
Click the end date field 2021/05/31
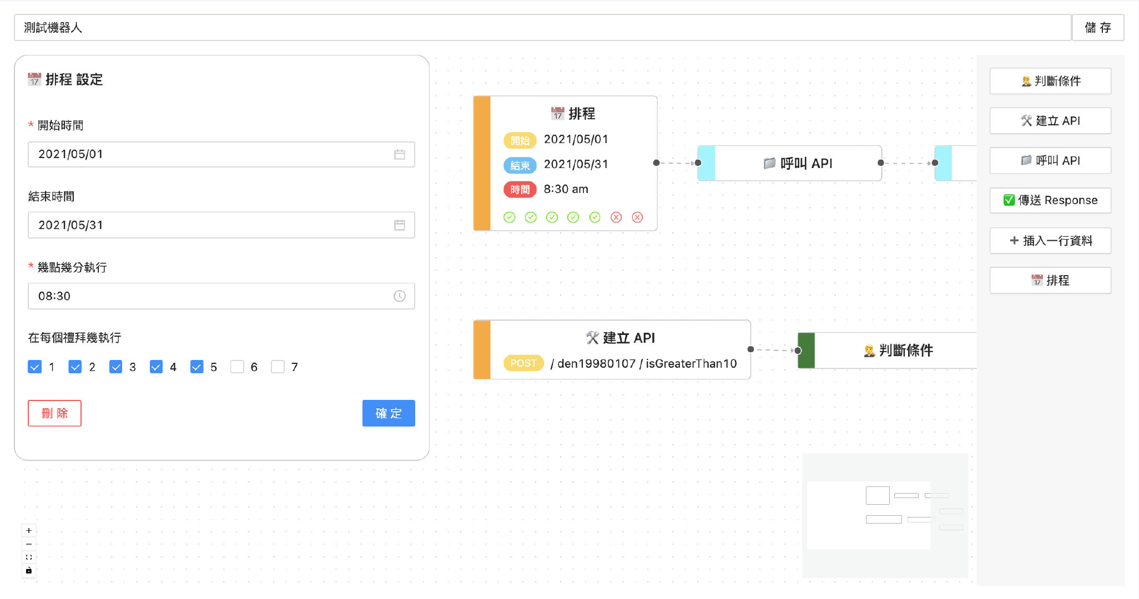(x=221, y=225)
